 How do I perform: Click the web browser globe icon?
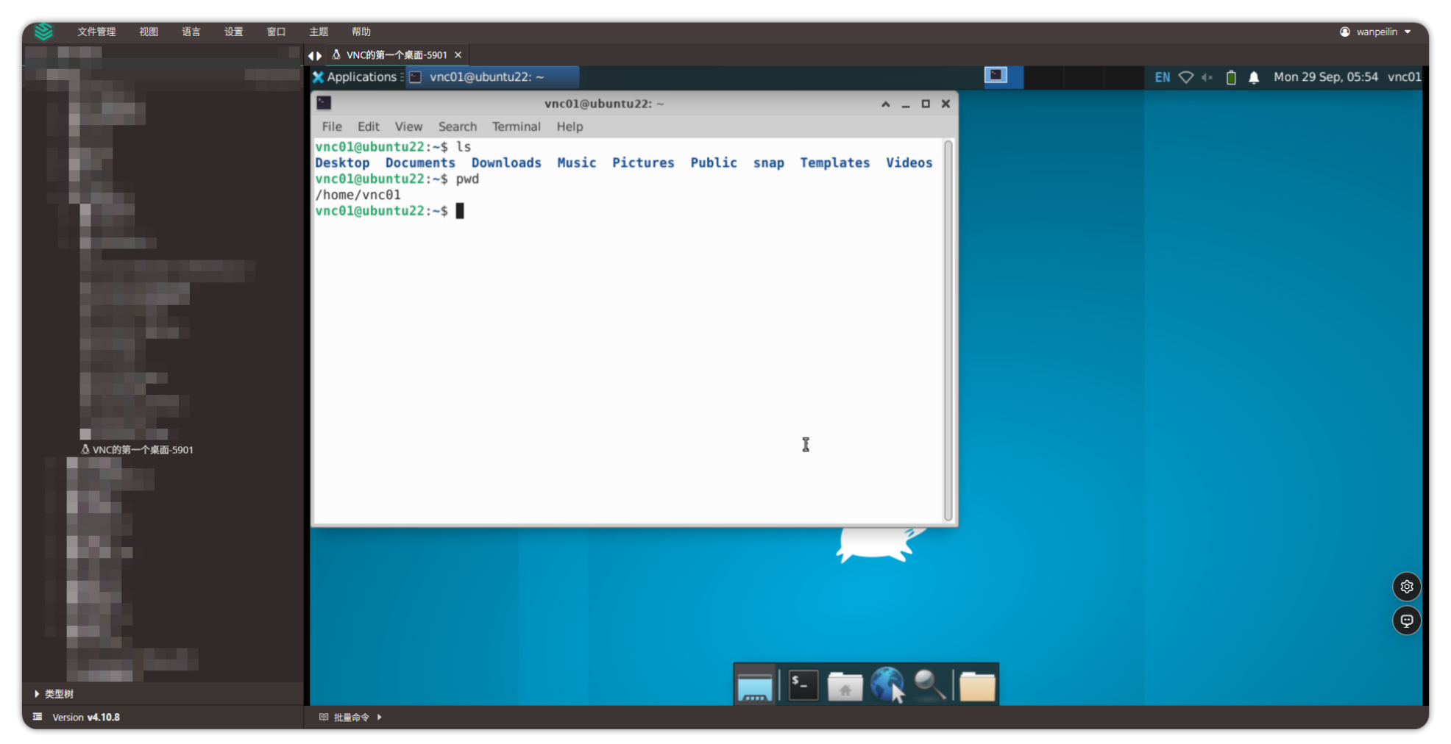(x=887, y=685)
